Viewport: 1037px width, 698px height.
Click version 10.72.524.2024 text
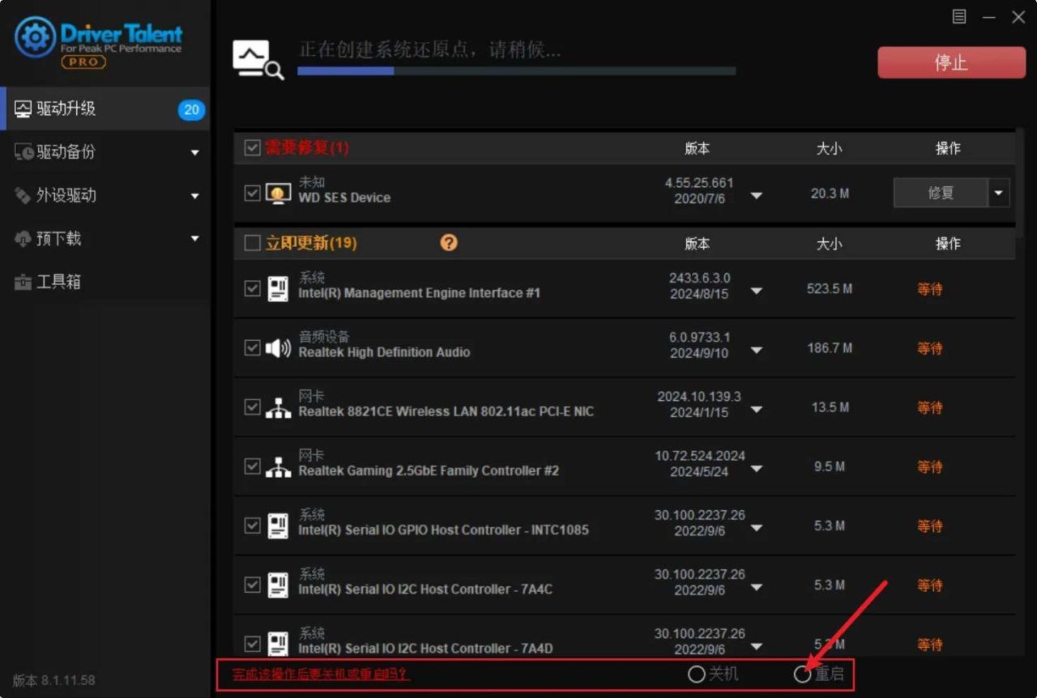click(x=700, y=456)
